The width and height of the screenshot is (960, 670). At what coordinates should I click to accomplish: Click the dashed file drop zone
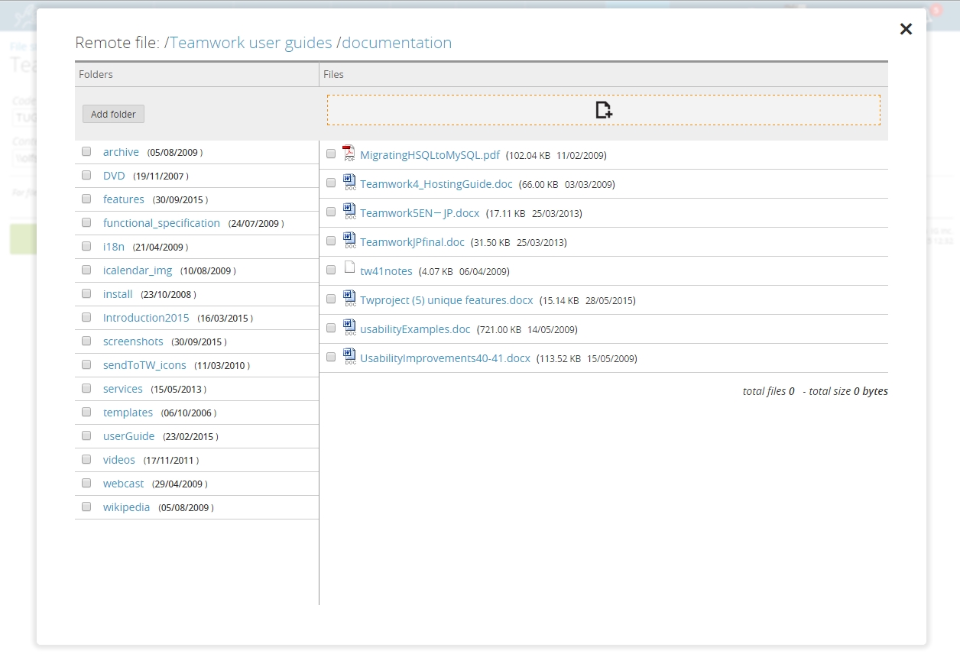pyautogui.click(x=604, y=110)
